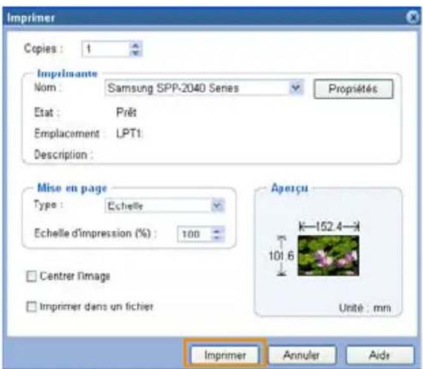Screen dimensions: 423x369
Task: Open printer Propriétés
Action: click(354, 89)
